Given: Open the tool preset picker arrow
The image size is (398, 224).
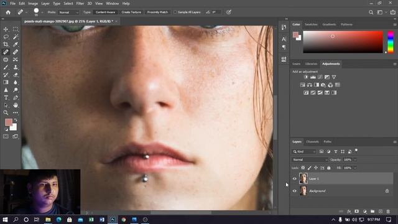Looking at the screenshot, I should pos(26,12).
